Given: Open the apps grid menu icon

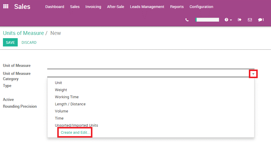Looking at the screenshot, I should (x=6, y=7).
